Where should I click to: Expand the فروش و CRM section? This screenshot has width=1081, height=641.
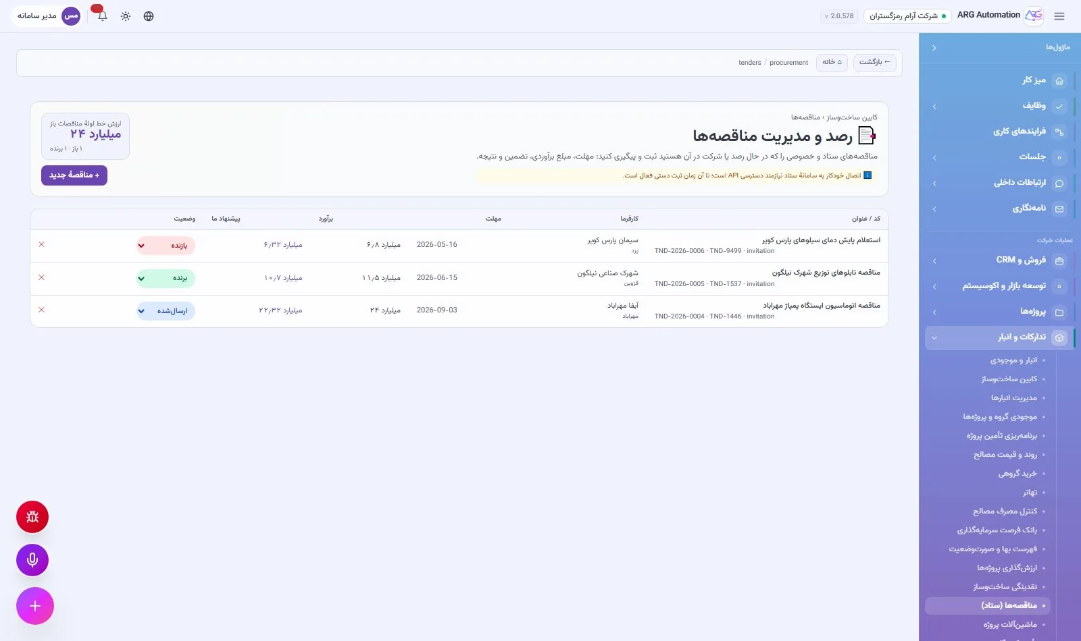point(934,261)
